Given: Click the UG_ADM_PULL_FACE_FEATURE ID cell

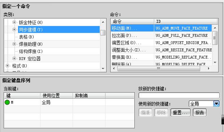Looking at the screenshot, I should pyautogui.click(x=181, y=35).
